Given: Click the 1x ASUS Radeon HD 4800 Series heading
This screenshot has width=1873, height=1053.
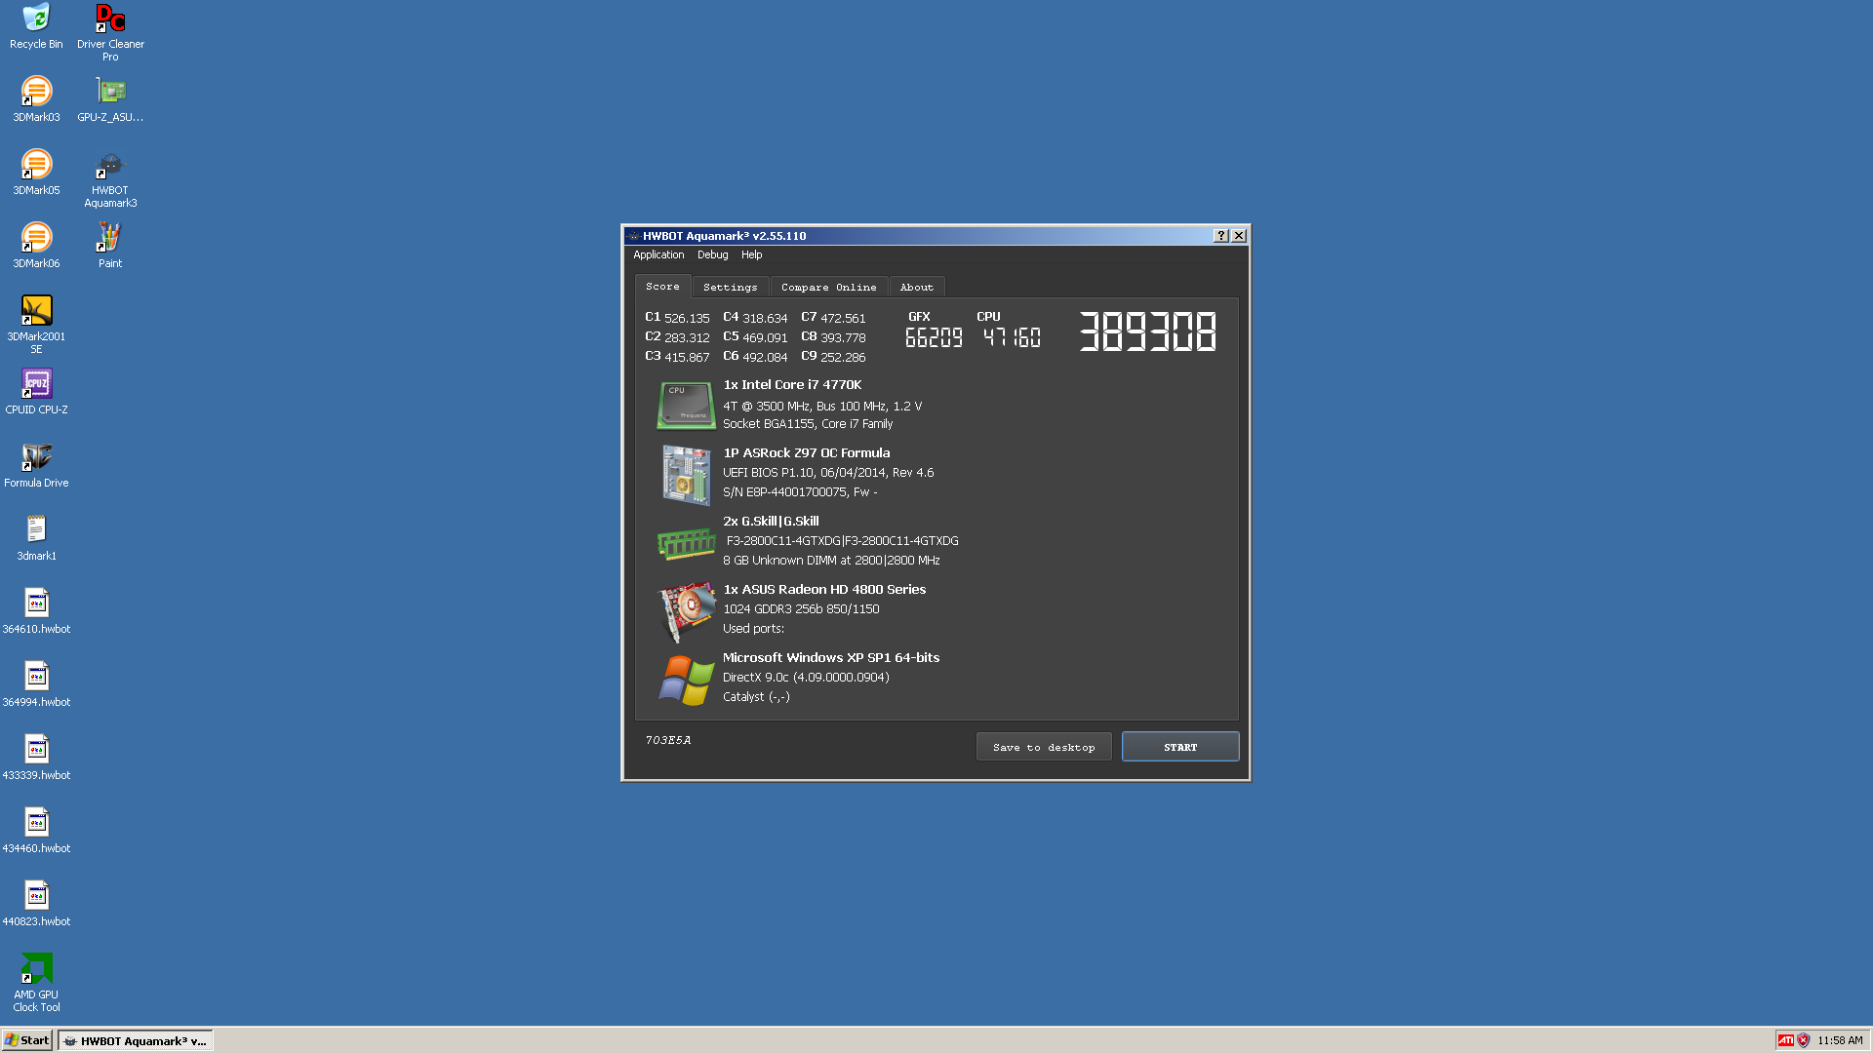Looking at the screenshot, I should (824, 590).
